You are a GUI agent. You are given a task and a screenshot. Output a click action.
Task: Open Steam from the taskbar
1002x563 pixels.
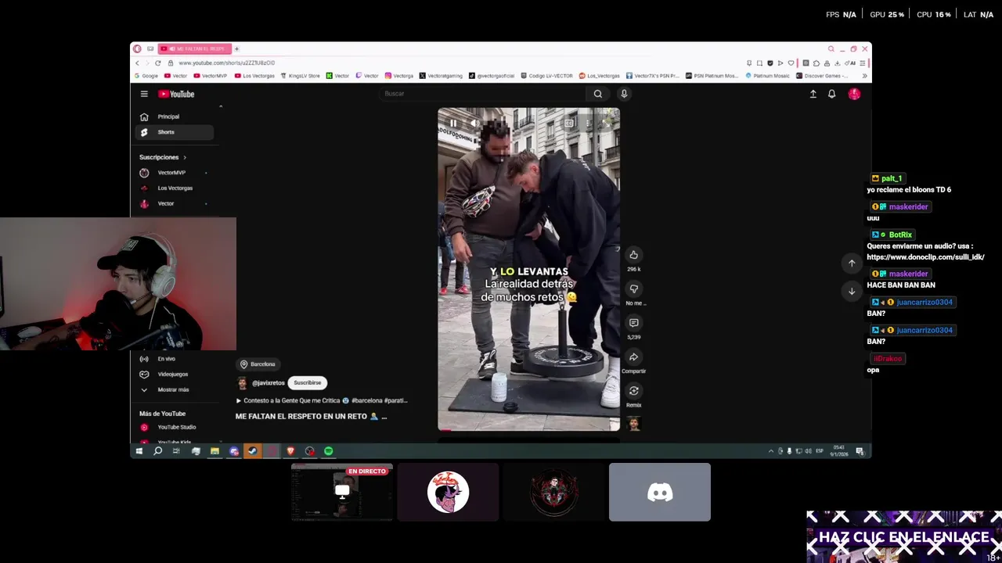(x=252, y=451)
